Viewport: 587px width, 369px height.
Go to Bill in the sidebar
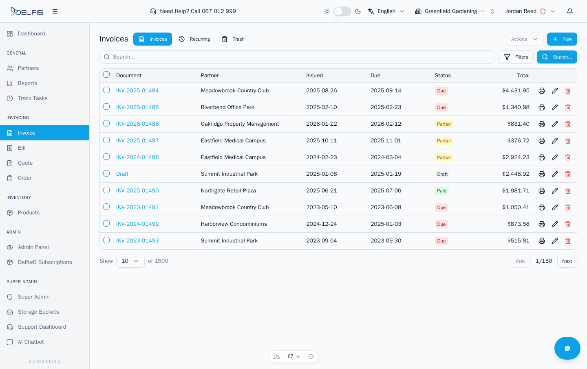point(22,148)
